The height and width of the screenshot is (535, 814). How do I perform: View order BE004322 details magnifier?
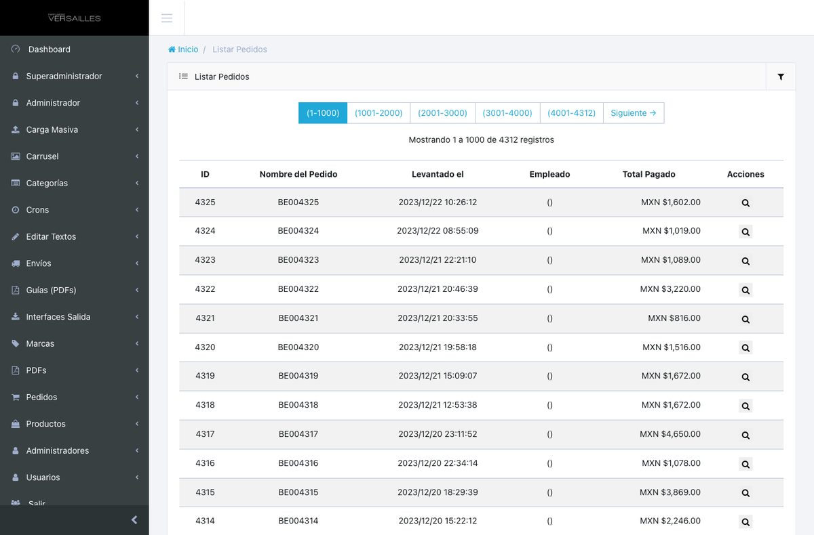[x=745, y=290]
